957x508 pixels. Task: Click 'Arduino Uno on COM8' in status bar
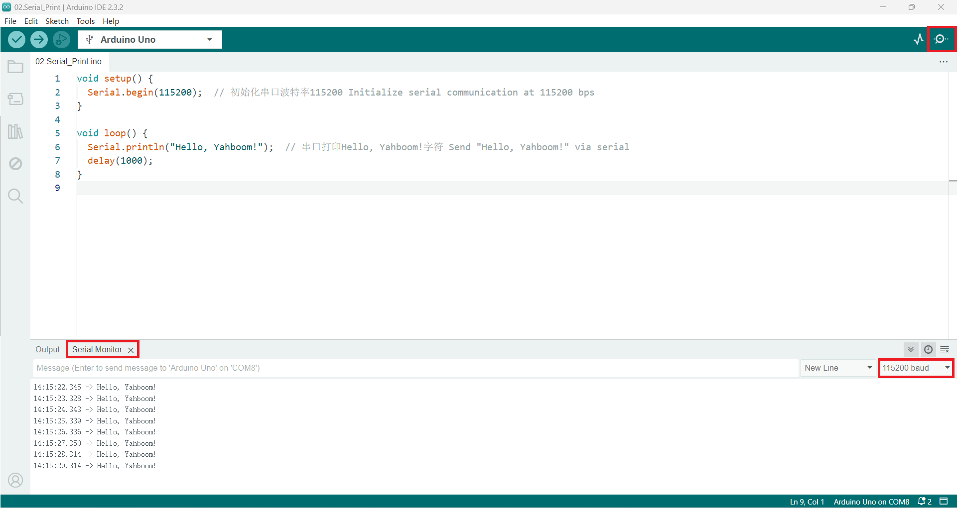point(871,502)
